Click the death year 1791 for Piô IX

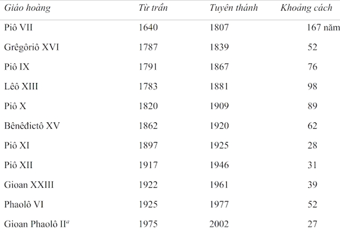click(148, 67)
